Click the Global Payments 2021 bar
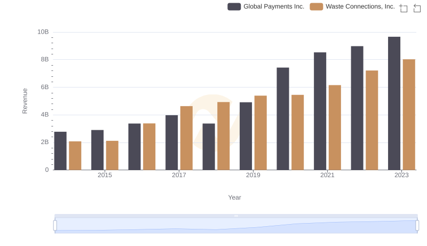 [320, 111]
